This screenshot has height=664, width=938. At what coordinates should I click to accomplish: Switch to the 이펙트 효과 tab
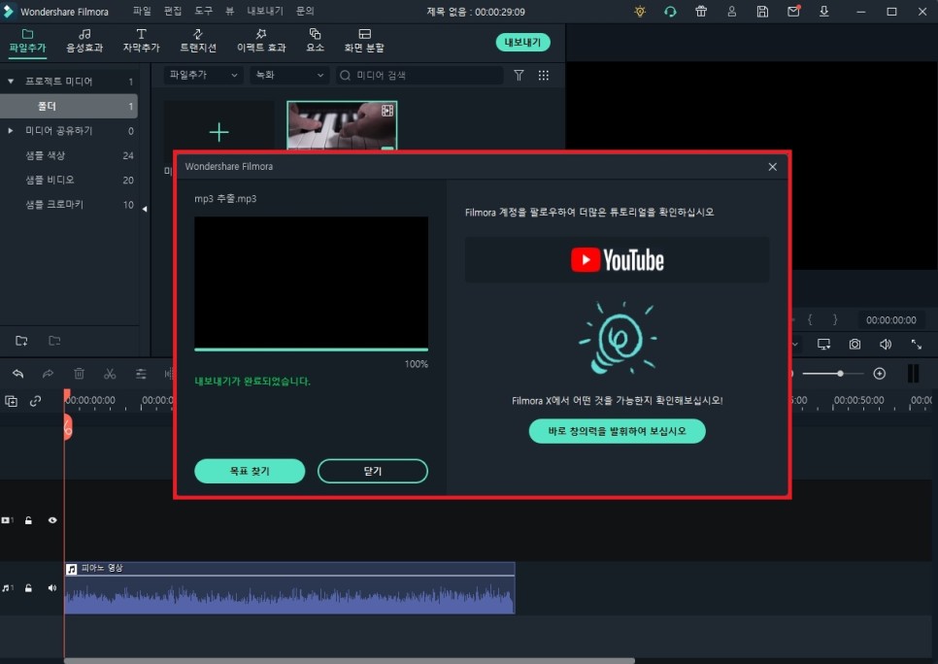pos(261,41)
